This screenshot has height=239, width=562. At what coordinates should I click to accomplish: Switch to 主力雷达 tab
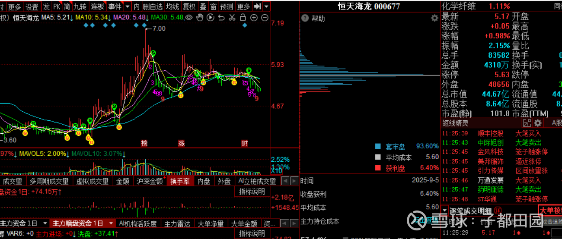pyautogui.click(x=177, y=223)
